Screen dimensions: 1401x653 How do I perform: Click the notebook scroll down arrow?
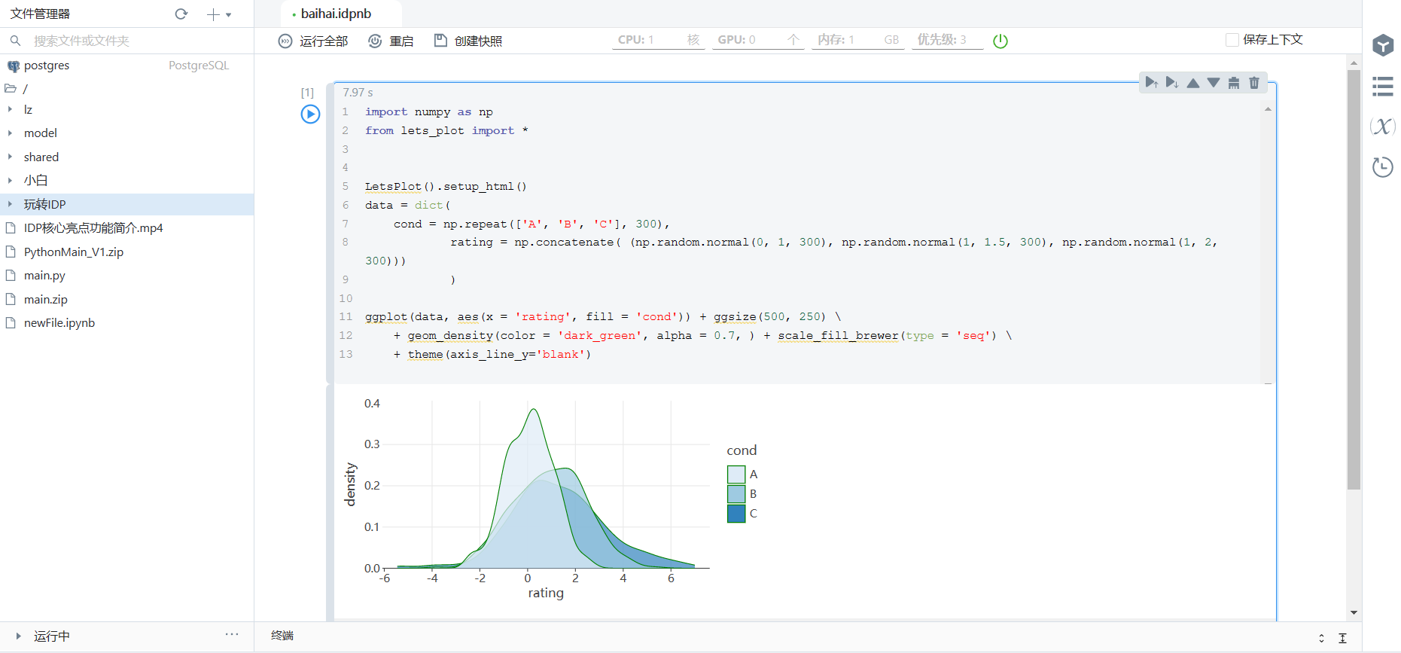[1354, 613]
